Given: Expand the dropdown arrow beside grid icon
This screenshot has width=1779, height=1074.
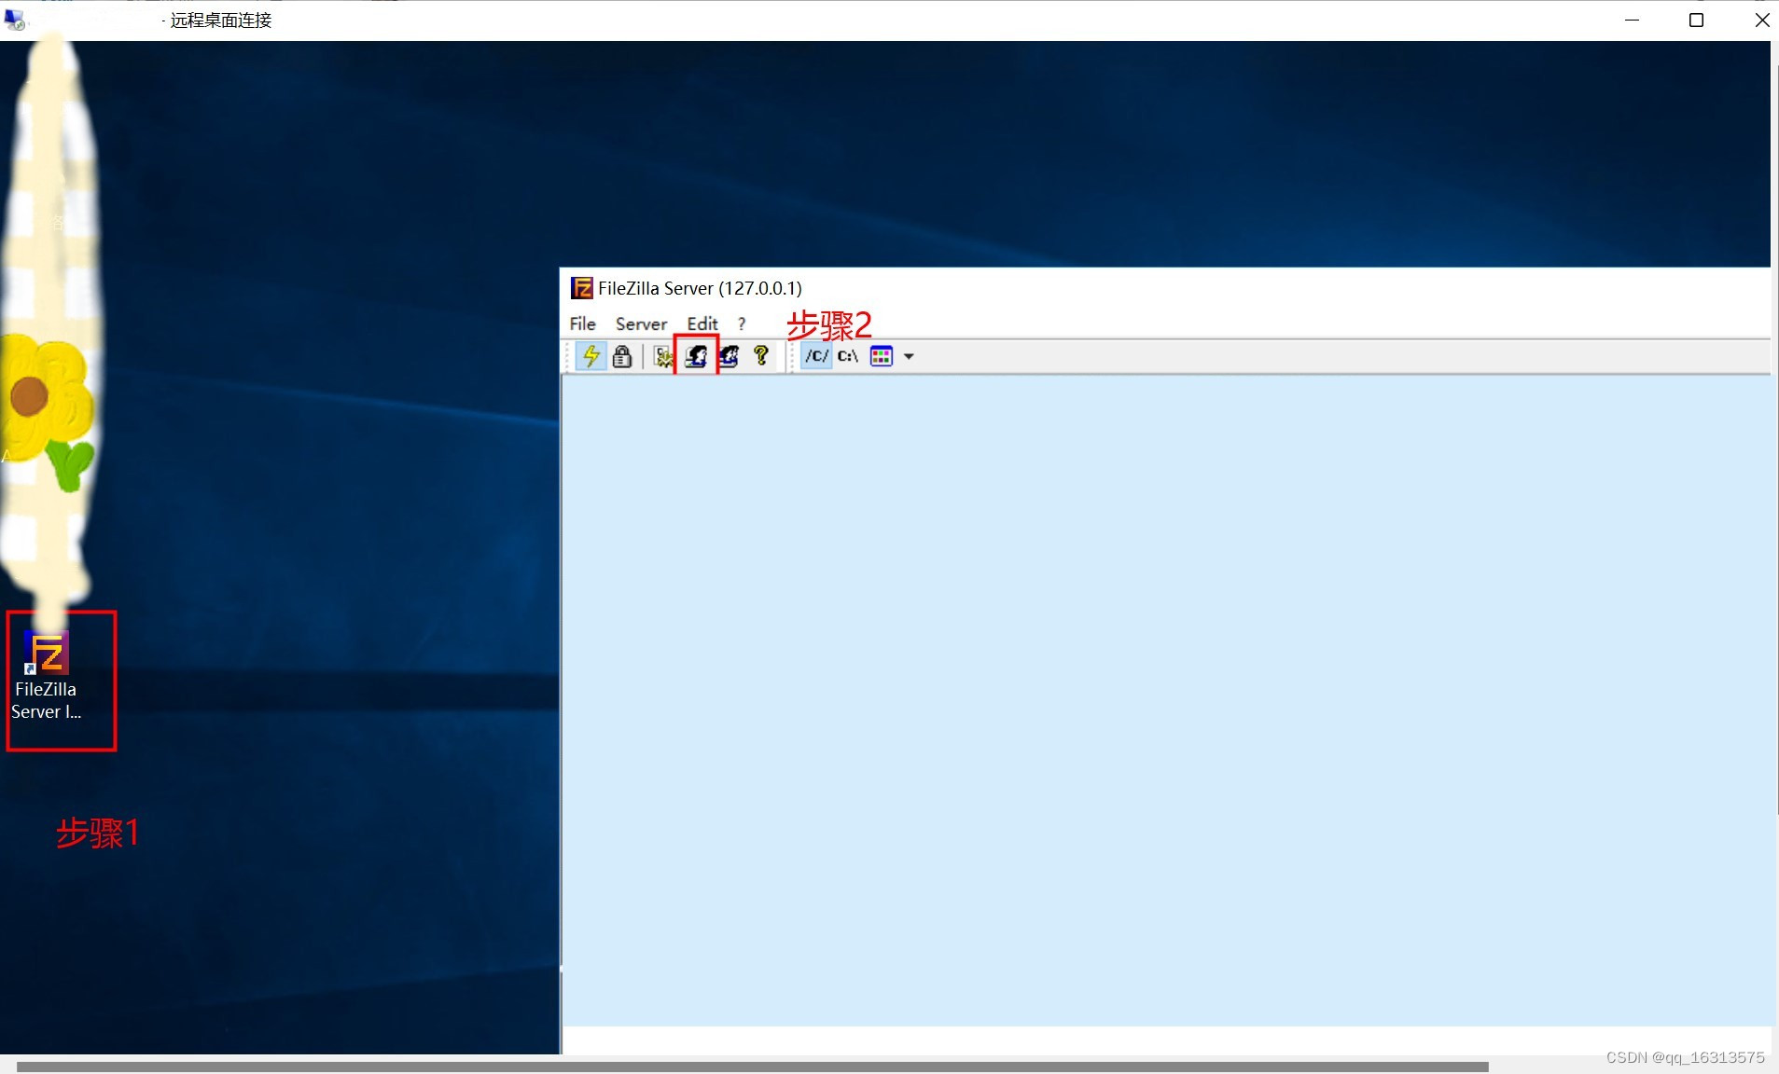Looking at the screenshot, I should [909, 356].
